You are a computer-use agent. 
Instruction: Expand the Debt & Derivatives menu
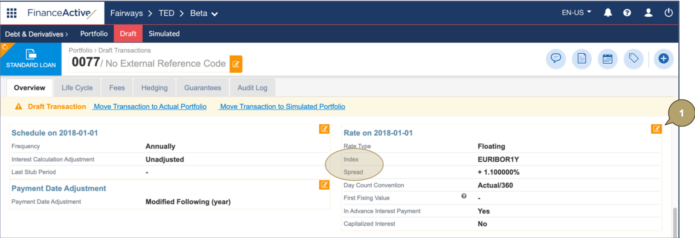point(36,34)
